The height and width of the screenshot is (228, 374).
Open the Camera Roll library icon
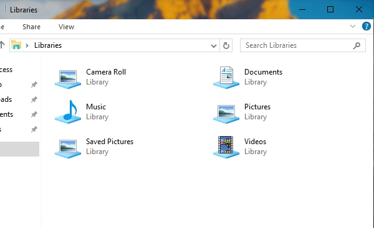pyautogui.click(x=68, y=79)
